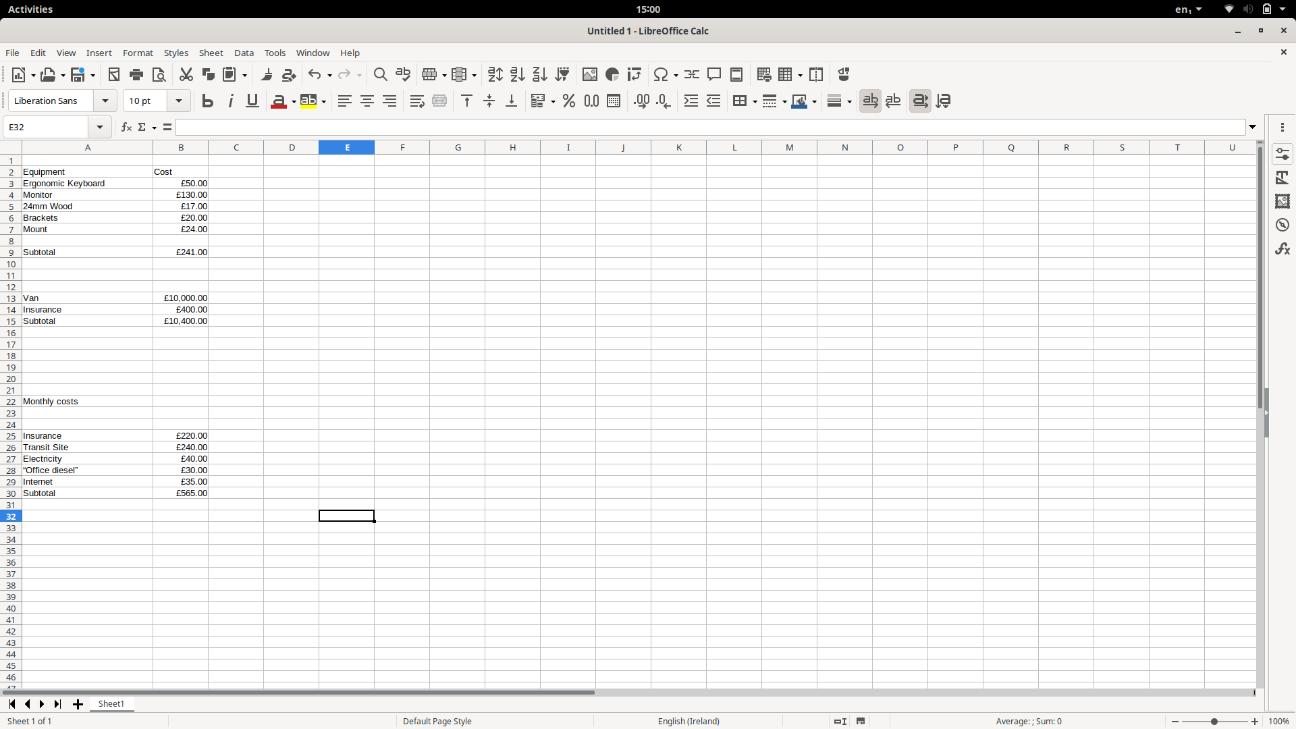Click the Sort Ascending icon
The image size is (1296, 729).
tap(518, 74)
